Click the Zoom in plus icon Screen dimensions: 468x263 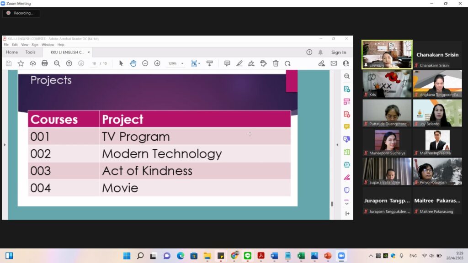pos(157,63)
